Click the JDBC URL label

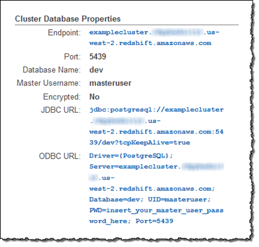[61, 110]
